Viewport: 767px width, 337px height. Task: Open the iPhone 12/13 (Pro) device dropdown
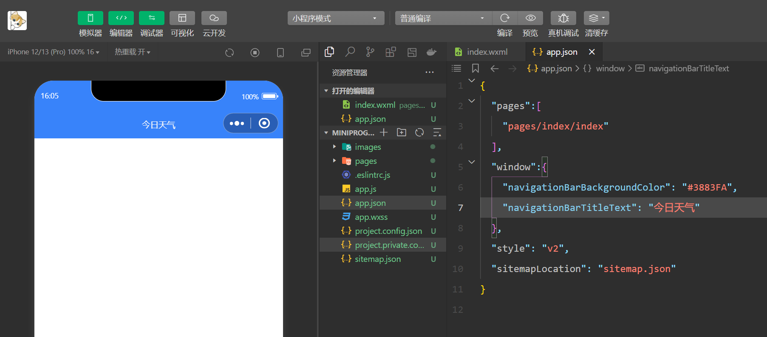click(x=54, y=52)
